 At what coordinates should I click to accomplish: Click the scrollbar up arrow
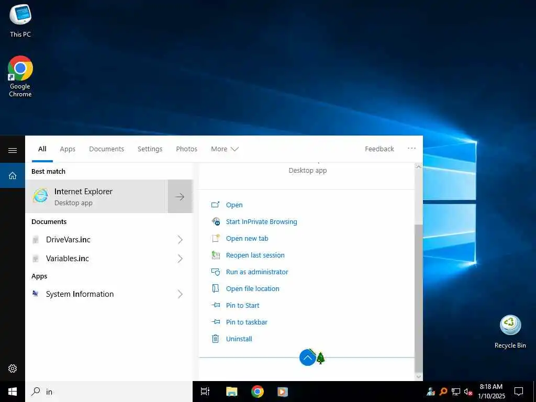tap(418, 167)
